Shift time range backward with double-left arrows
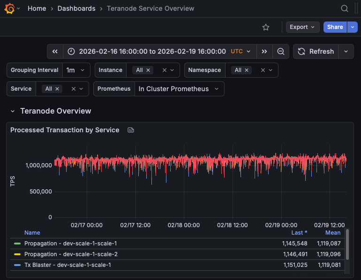The image size is (361, 280). pyautogui.click(x=55, y=51)
